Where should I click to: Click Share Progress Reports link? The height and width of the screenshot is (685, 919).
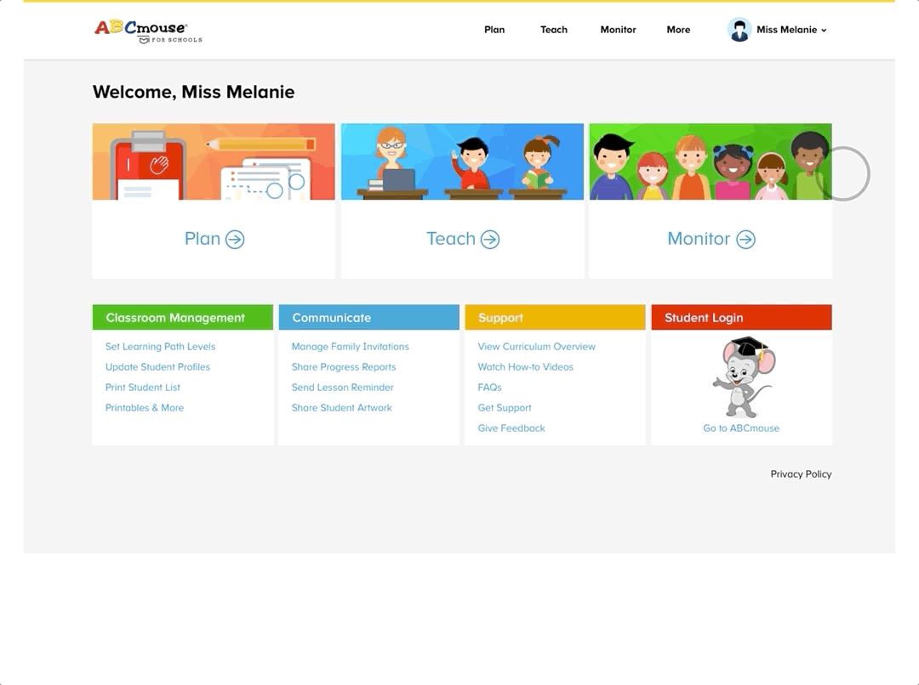(x=344, y=367)
